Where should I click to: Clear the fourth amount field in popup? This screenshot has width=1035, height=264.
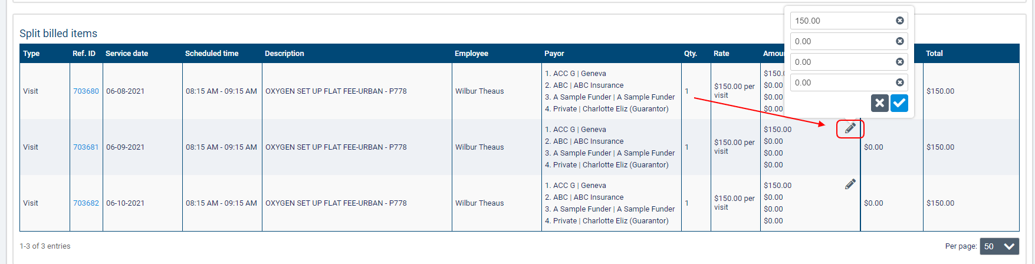point(899,82)
